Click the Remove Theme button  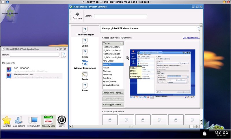point(113,99)
